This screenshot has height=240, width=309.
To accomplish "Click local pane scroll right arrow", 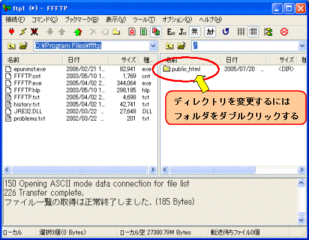I will pos(153,170).
